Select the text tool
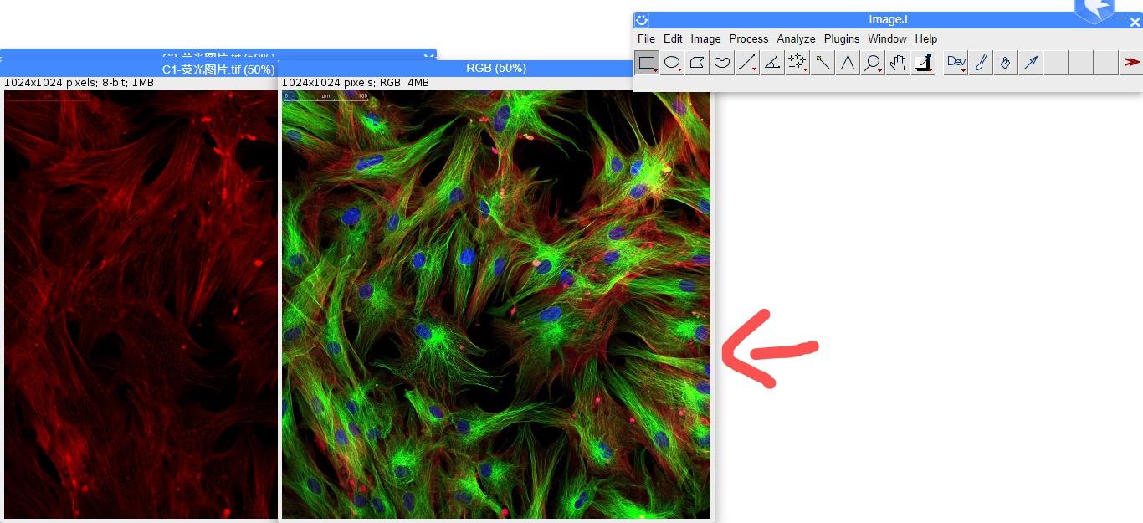This screenshot has height=523, width=1143. coord(847,62)
